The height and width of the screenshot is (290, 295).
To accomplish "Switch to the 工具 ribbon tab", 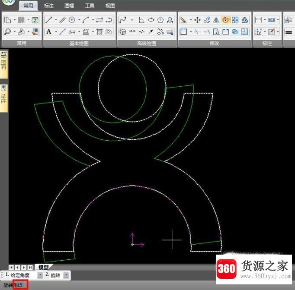I will pos(90,6).
